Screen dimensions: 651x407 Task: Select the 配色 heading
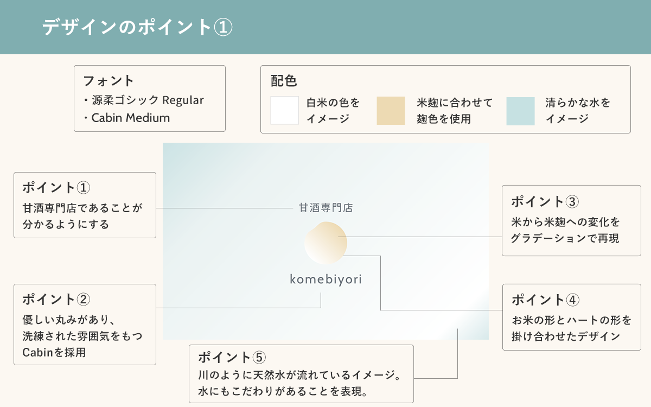tap(284, 81)
